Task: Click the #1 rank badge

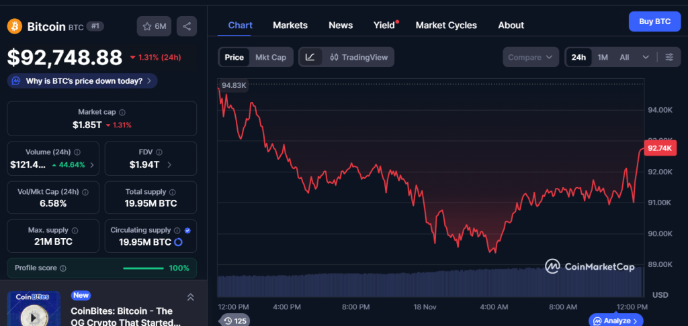Action: (95, 26)
